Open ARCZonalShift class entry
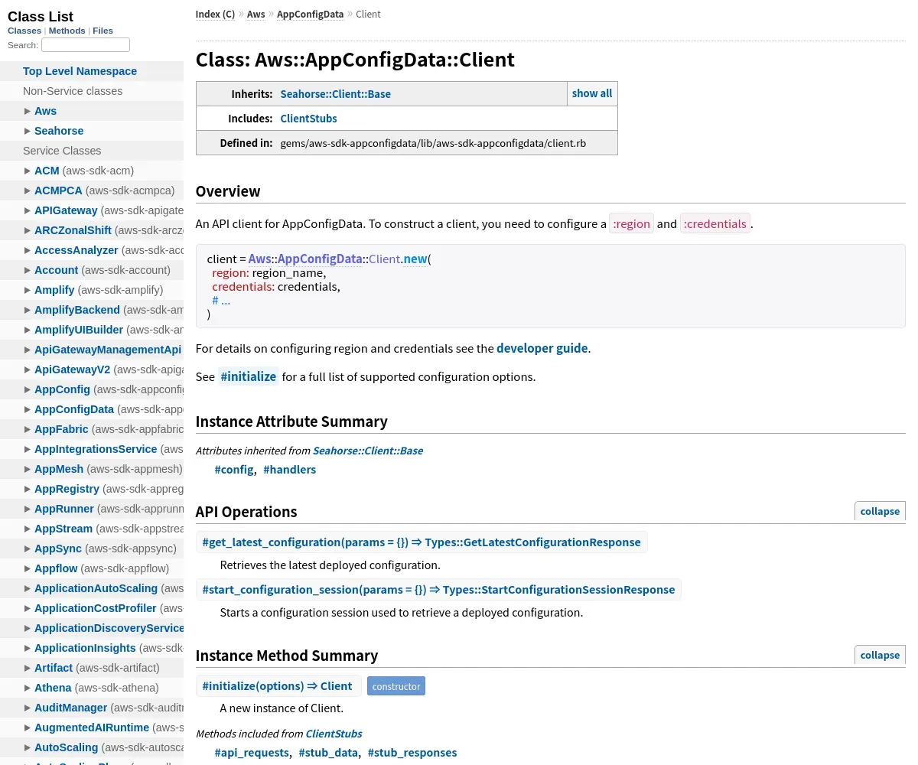The width and height of the screenshot is (918, 765). coord(73,230)
